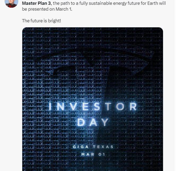Click the tweet author's profile avatar
This screenshot has width=176, height=171.
(x=11, y=3)
